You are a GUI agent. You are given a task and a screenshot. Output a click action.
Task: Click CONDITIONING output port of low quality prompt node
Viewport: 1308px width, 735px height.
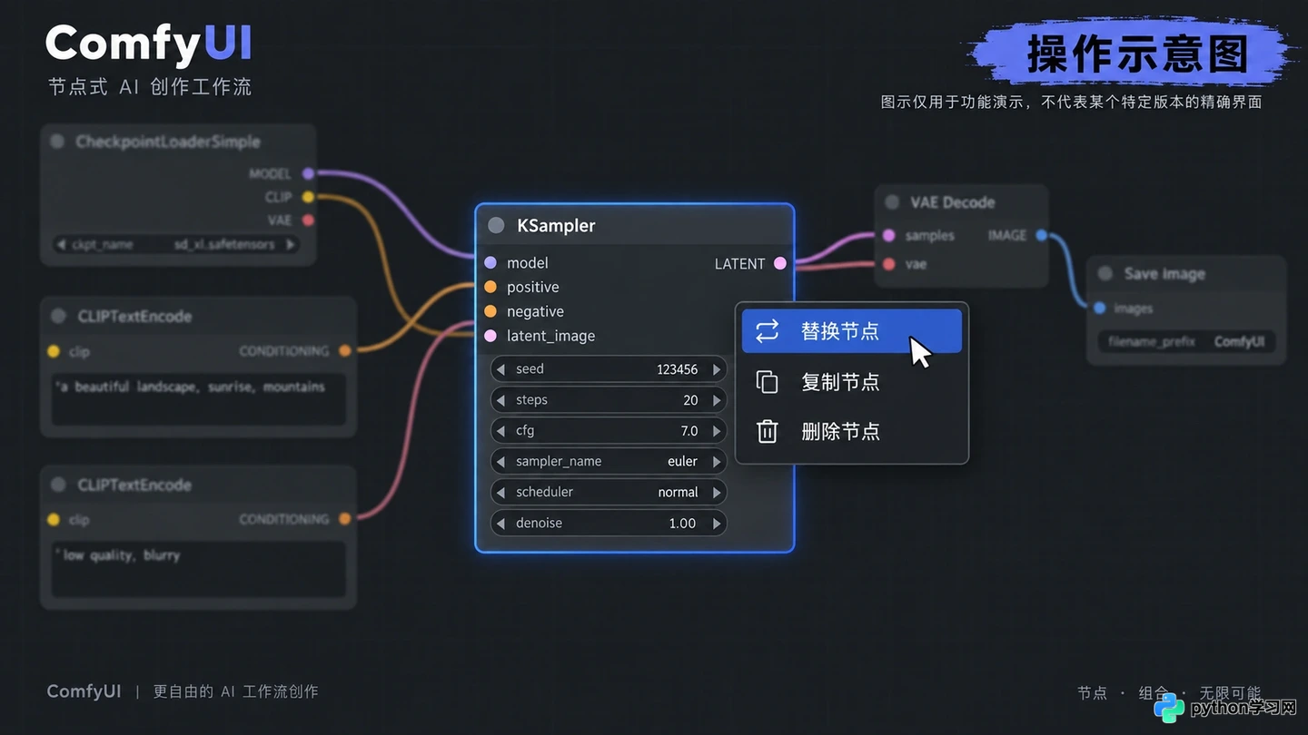click(x=344, y=519)
